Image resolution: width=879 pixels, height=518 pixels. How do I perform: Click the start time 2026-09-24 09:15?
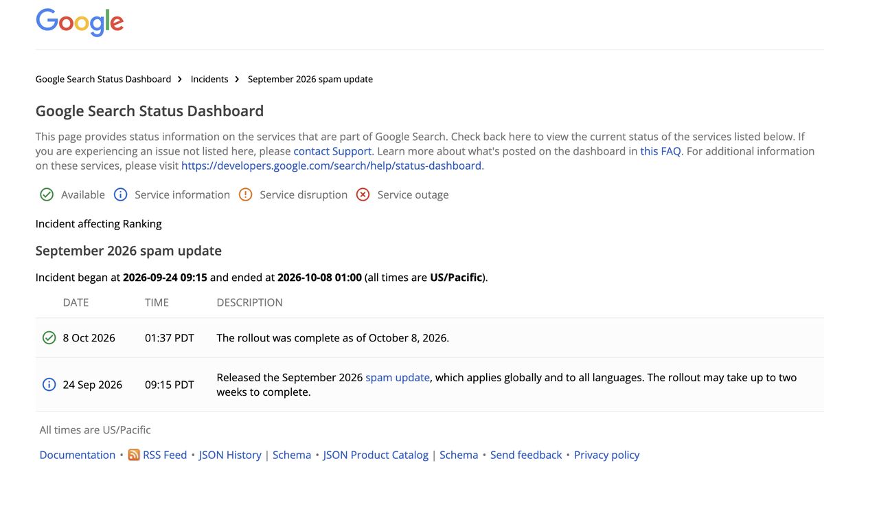[x=165, y=278]
